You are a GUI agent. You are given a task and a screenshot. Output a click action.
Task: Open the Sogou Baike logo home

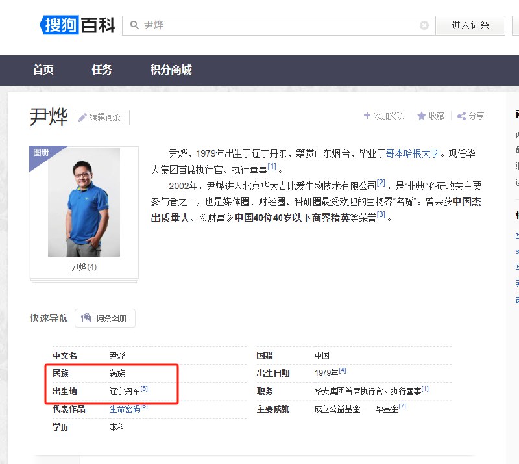coord(77,25)
